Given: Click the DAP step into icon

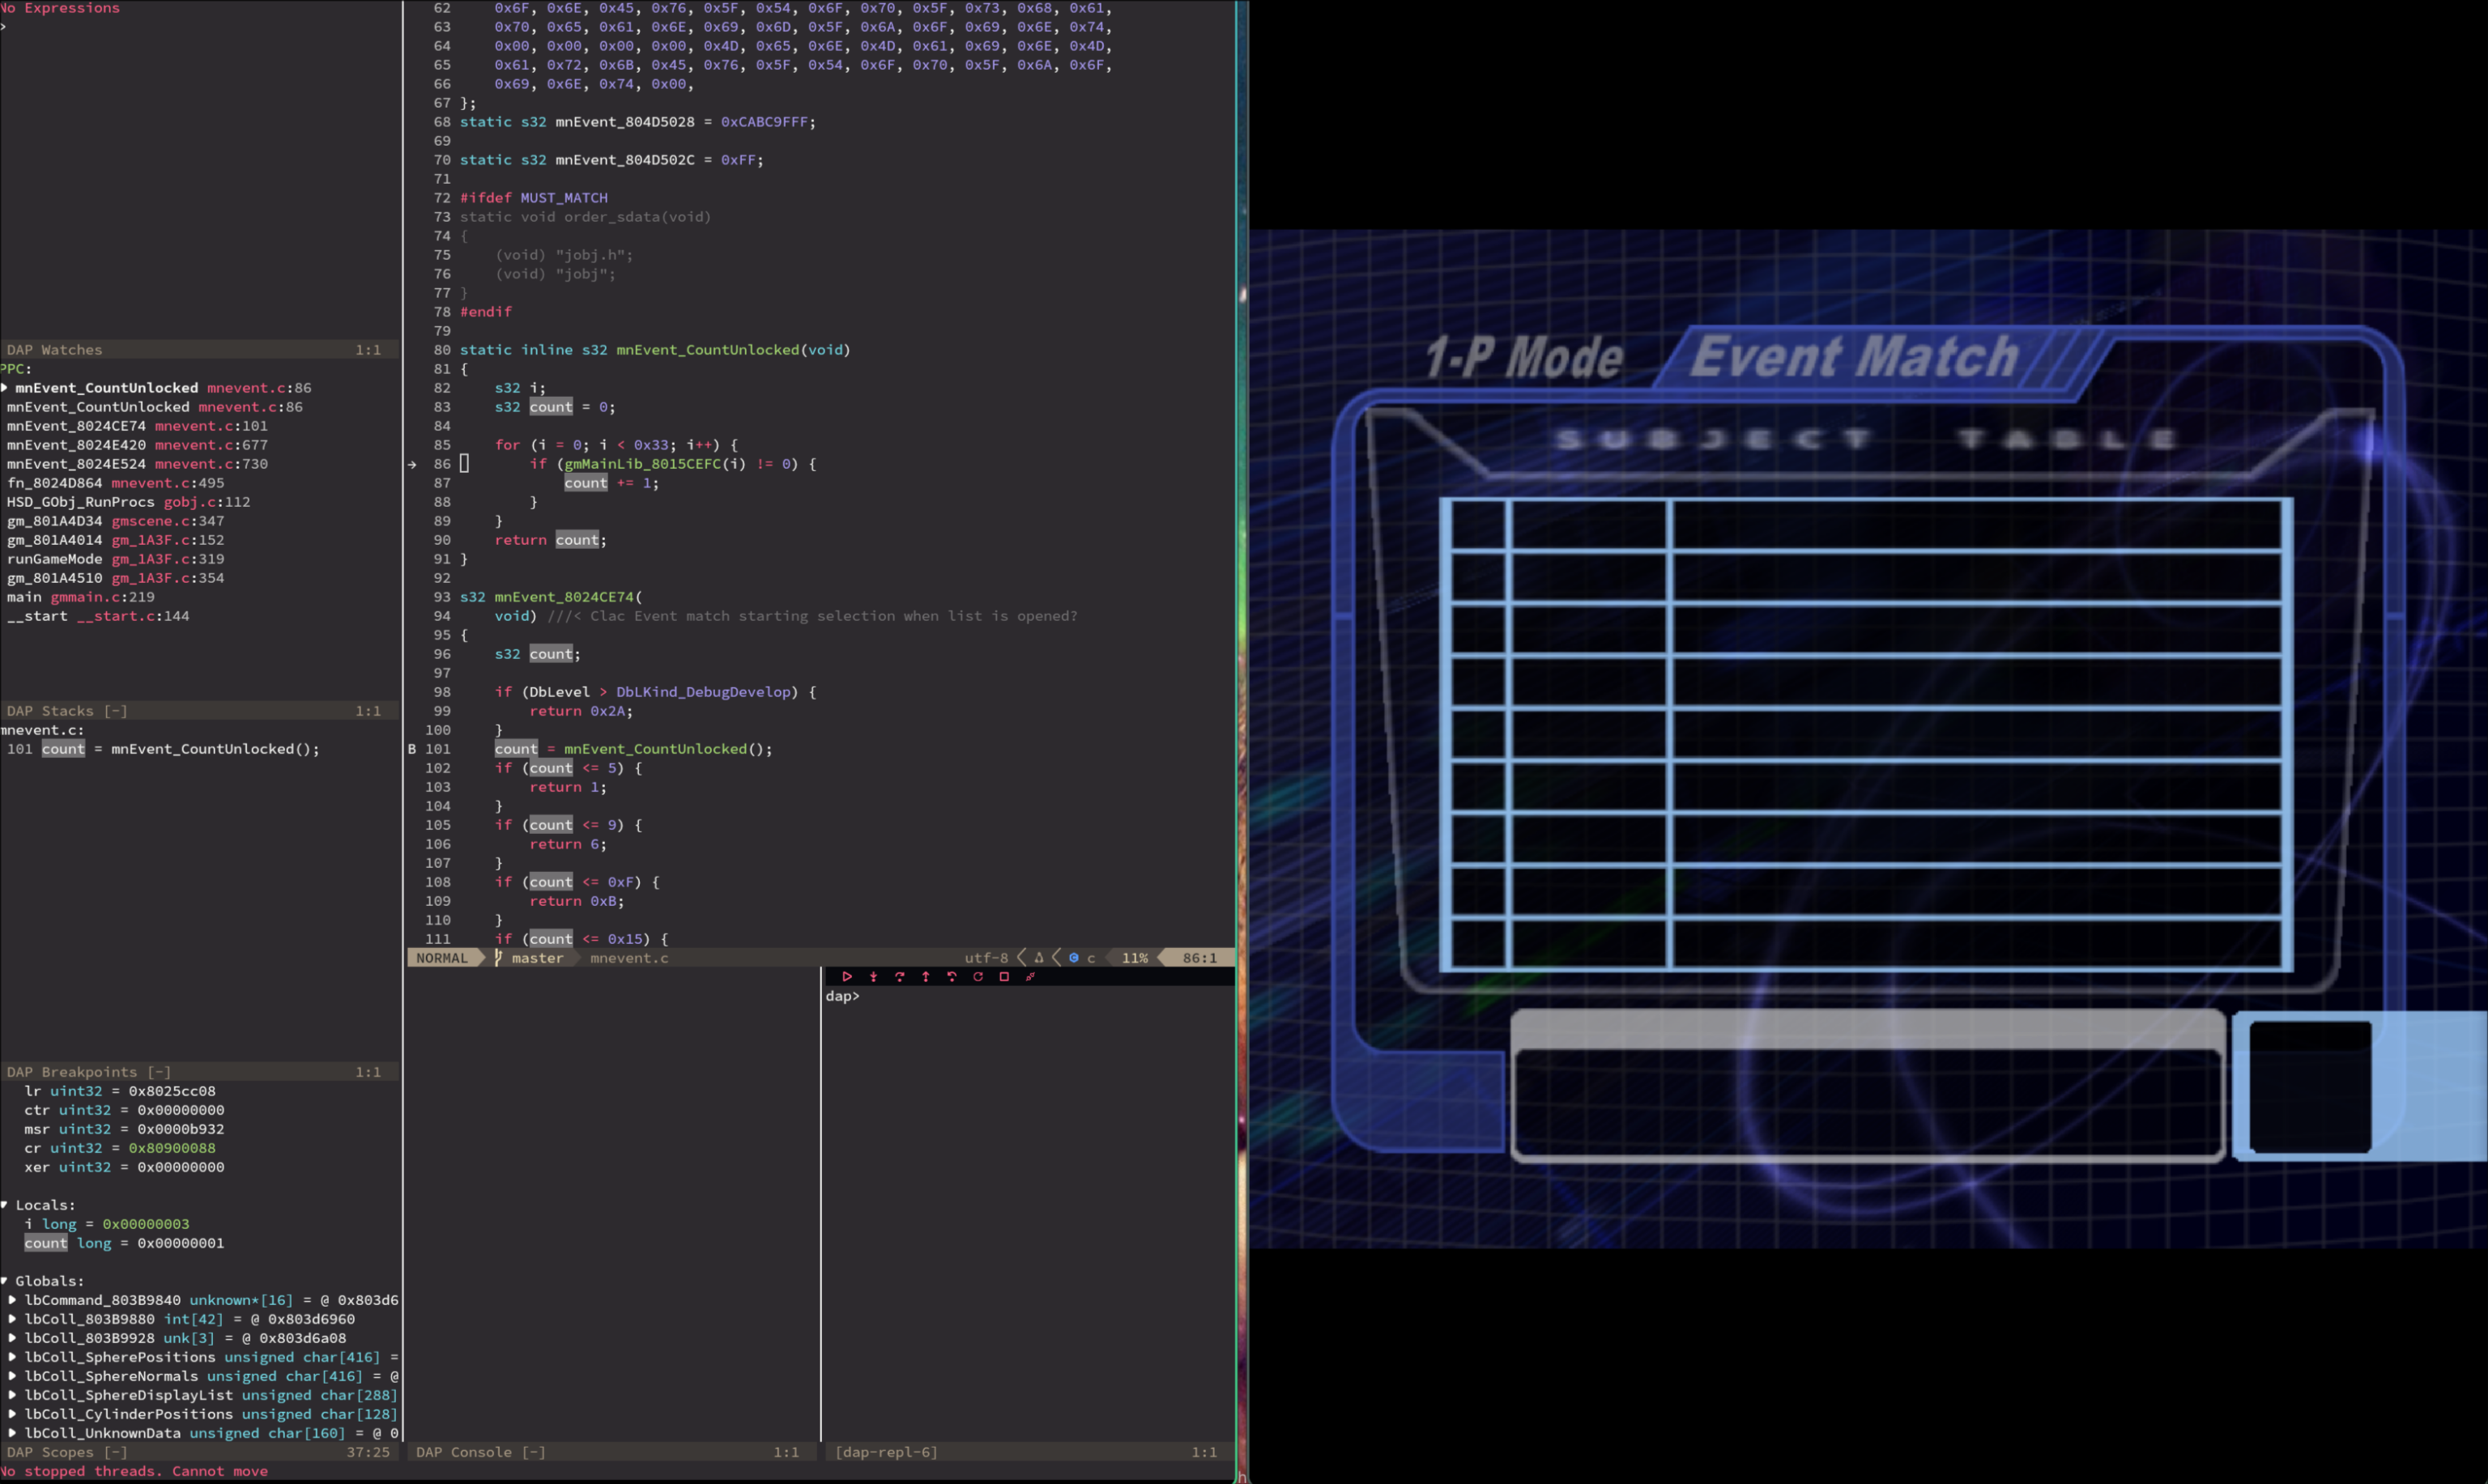Looking at the screenshot, I should click(873, 977).
